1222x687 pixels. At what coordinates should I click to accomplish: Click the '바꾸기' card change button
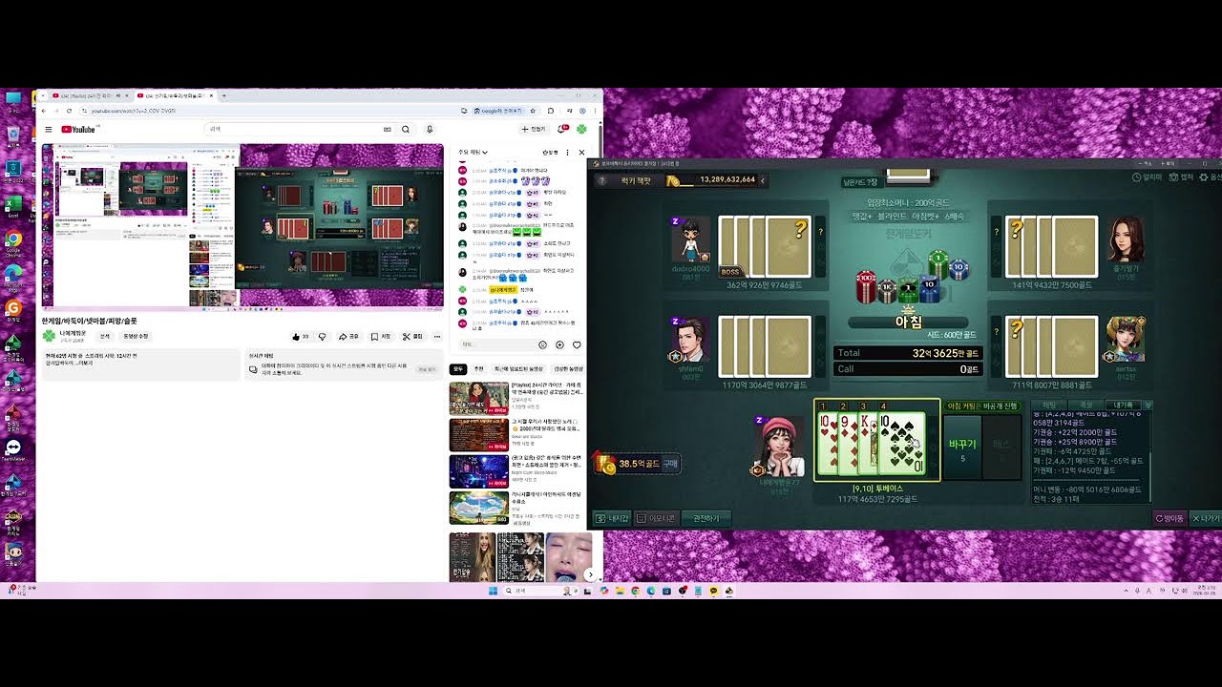click(x=962, y=448)
